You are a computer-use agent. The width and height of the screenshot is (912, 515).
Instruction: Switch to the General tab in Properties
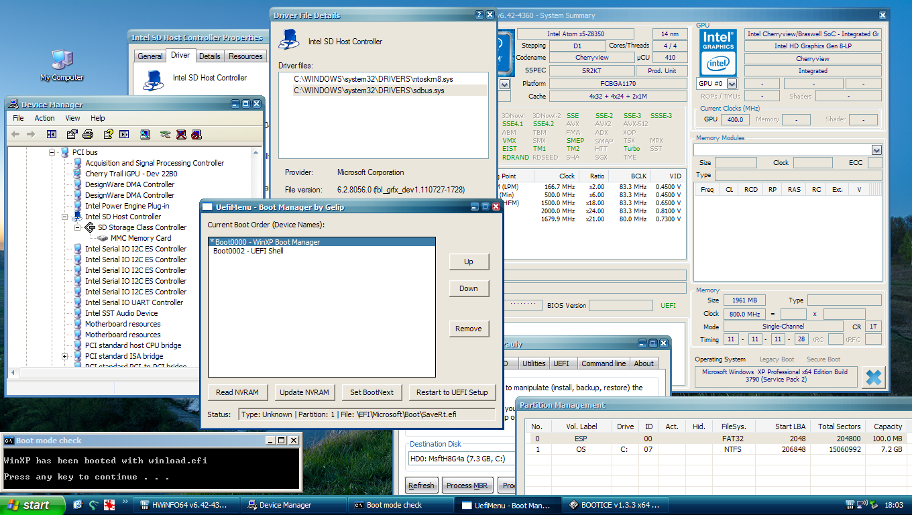point(150,56)
